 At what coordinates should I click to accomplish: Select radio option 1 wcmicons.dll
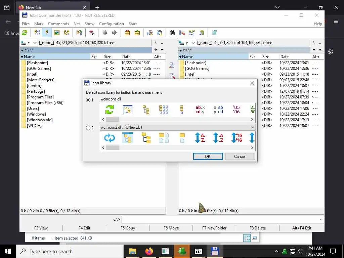(88, 100)
